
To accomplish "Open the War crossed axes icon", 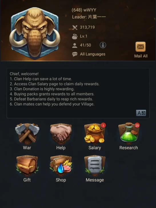I will click(27, 134).
